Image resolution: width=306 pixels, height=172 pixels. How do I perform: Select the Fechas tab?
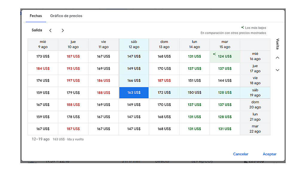(36, 16)
